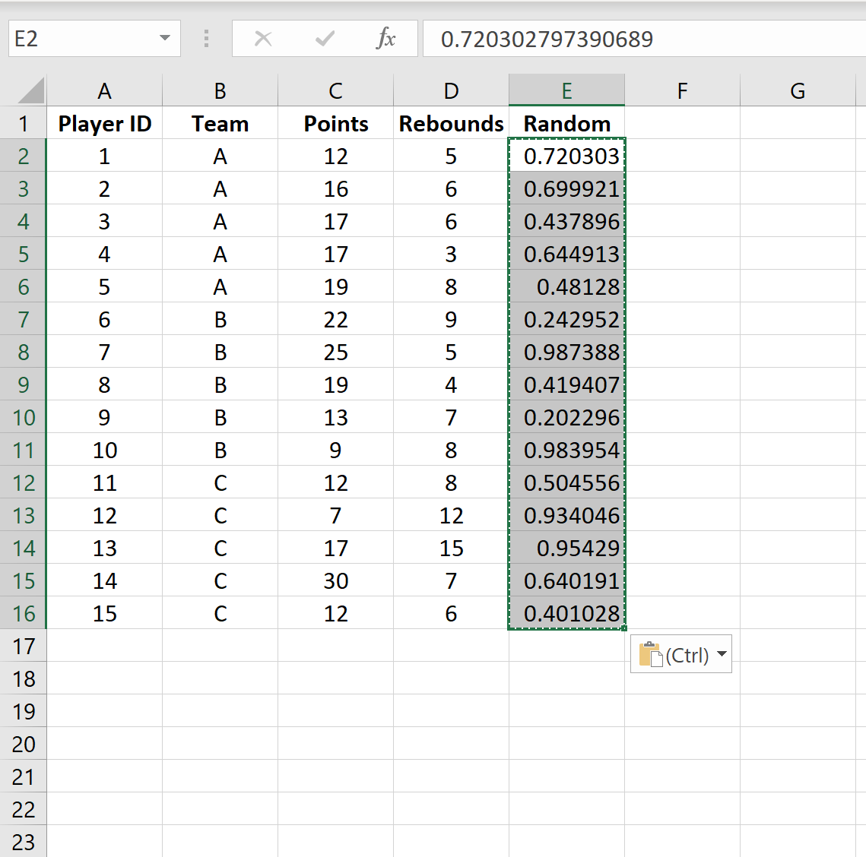This screenshot has width=866, height=857.
Task: Select row 16 header
Action: [x=24, y=613]
